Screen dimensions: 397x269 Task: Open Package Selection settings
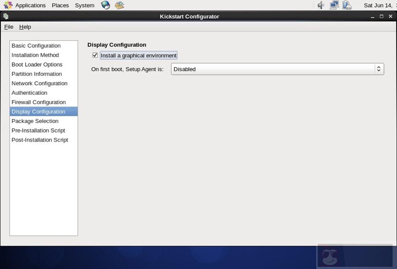point(35,121)
